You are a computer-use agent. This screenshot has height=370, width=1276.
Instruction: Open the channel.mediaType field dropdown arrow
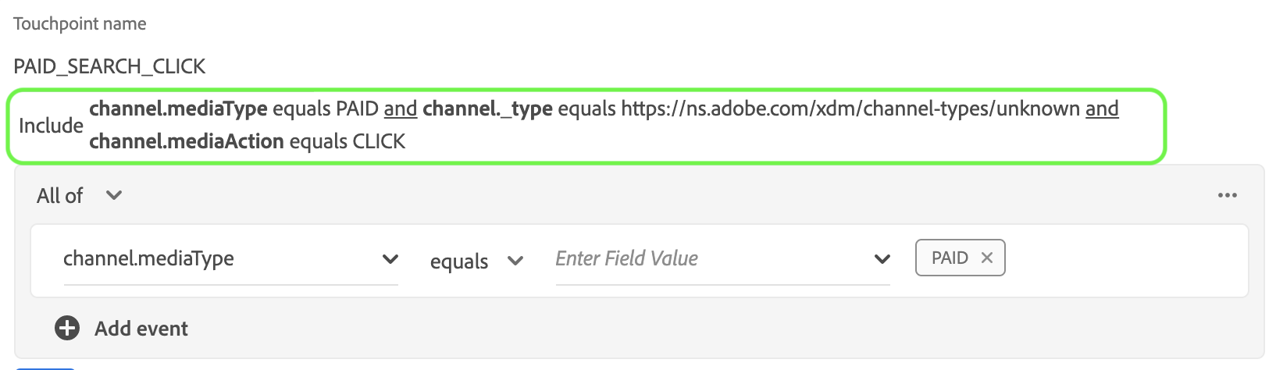coord(390,259)
